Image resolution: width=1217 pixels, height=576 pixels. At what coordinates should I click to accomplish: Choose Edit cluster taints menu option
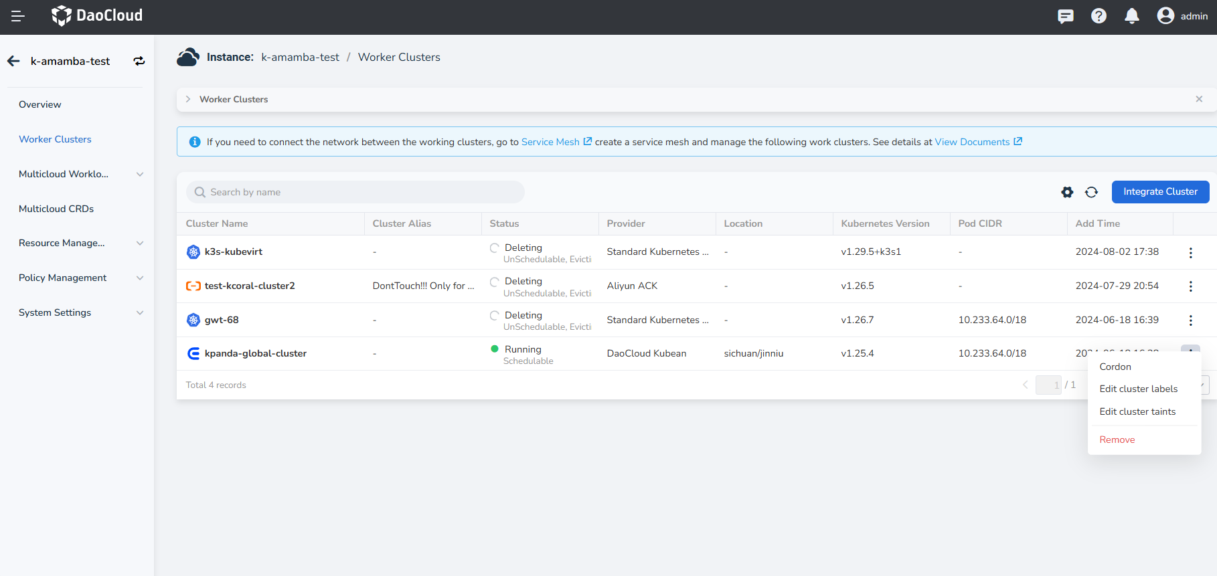(1137, 411)
